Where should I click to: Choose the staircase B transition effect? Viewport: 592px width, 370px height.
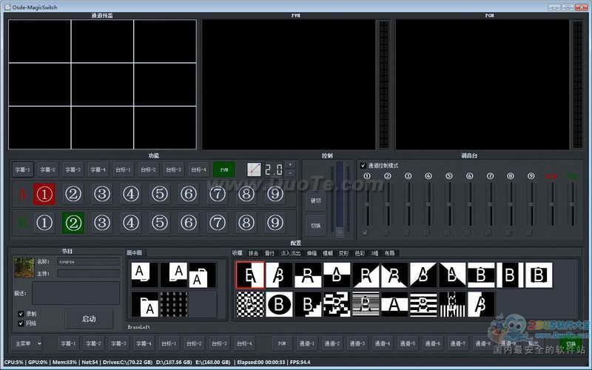tap(308, 304)
